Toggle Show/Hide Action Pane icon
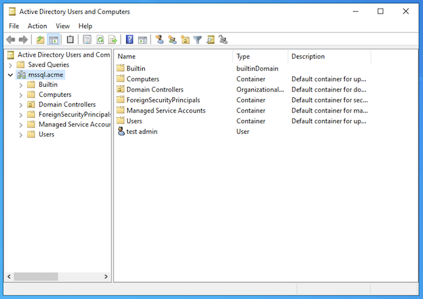Viewport: 423px width, 299px height. pyautogui.click(x=143, y=40)
